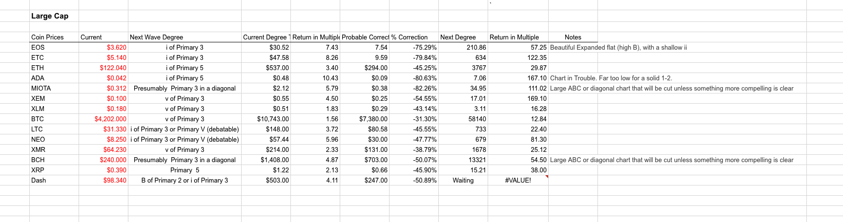Click LTC current price $31.330
Viewport: 843px width, 222px height.
(x=103, y=129)
